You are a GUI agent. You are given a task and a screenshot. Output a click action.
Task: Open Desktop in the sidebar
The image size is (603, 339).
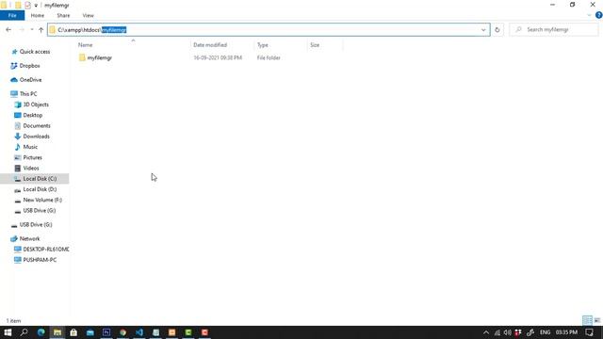coord(33,115)
